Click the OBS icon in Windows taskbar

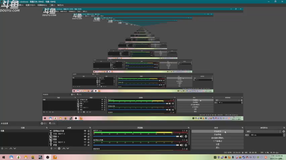coord(48,157)
